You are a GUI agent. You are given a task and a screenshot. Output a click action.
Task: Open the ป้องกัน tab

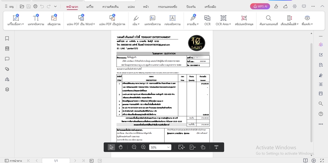[x=191, y=7]
